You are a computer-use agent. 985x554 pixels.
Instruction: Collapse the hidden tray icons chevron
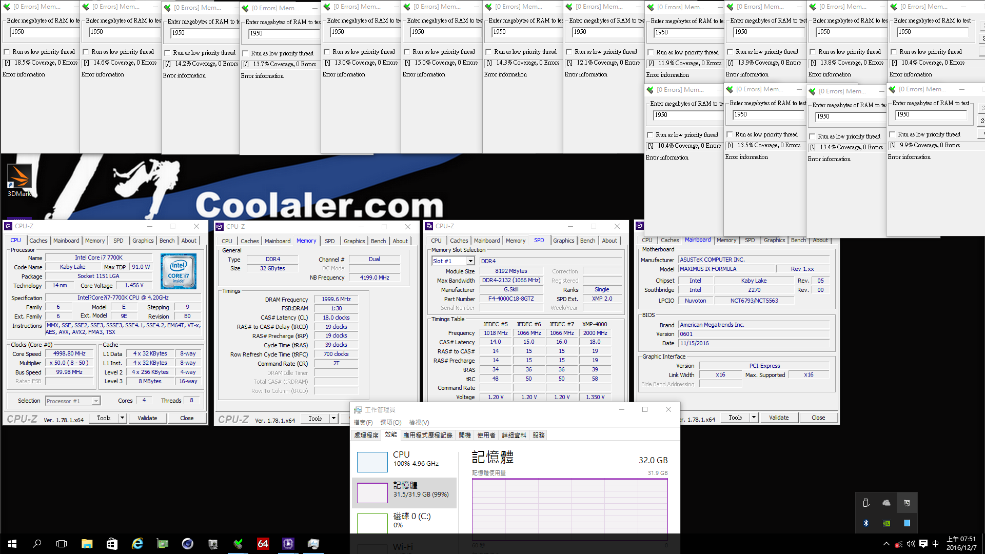(x=887, y=544)
